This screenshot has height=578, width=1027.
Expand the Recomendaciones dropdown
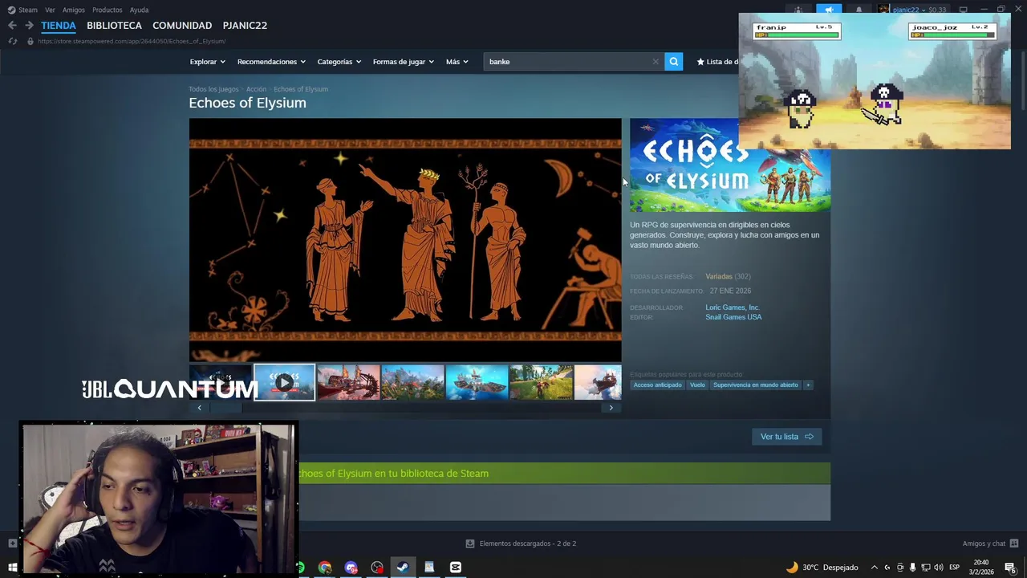pos(270,62)
